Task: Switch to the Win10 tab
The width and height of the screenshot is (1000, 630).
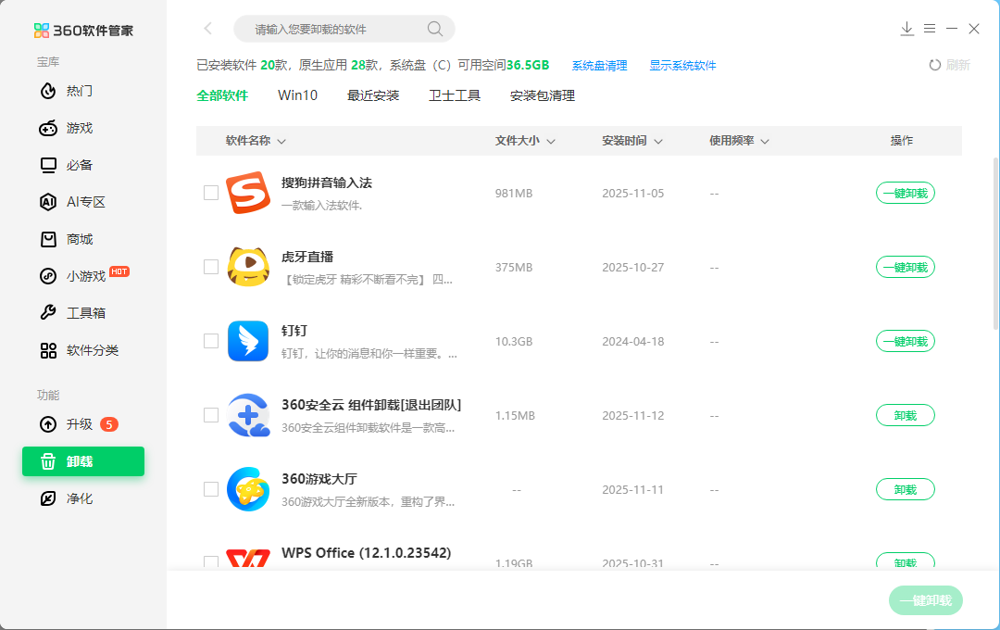Action: click(297, 95)
